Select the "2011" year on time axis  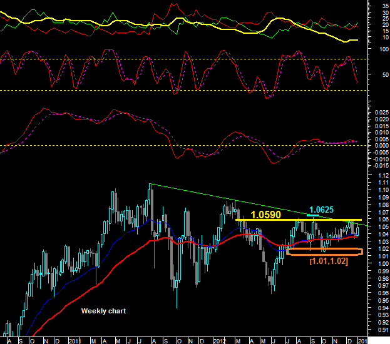(x=74, y=341)
